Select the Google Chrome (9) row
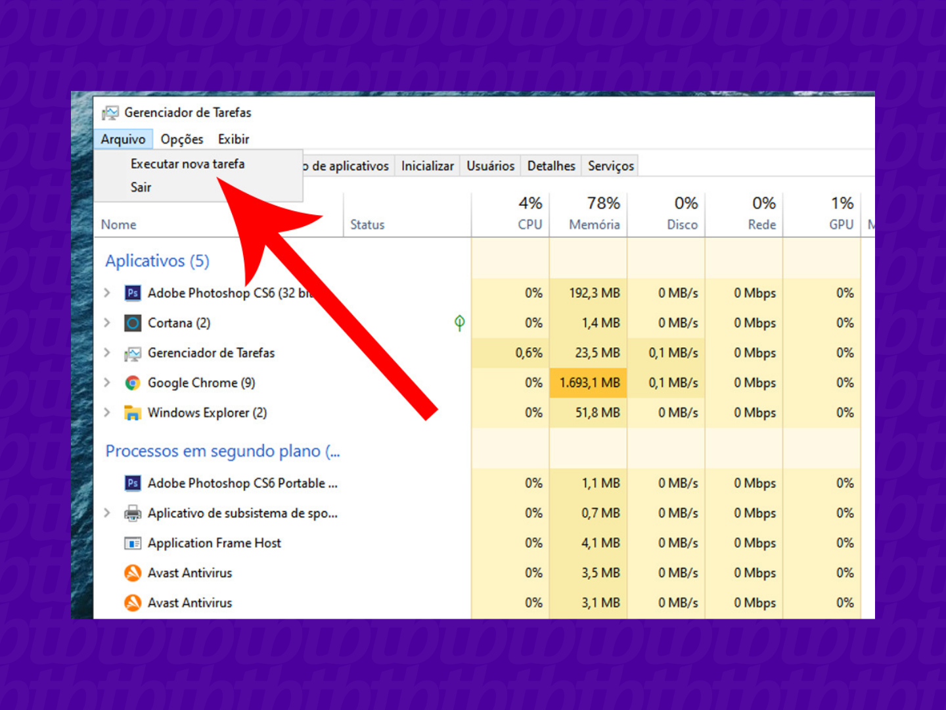Screen dimensions: 946x710 (x=478, y=383)
